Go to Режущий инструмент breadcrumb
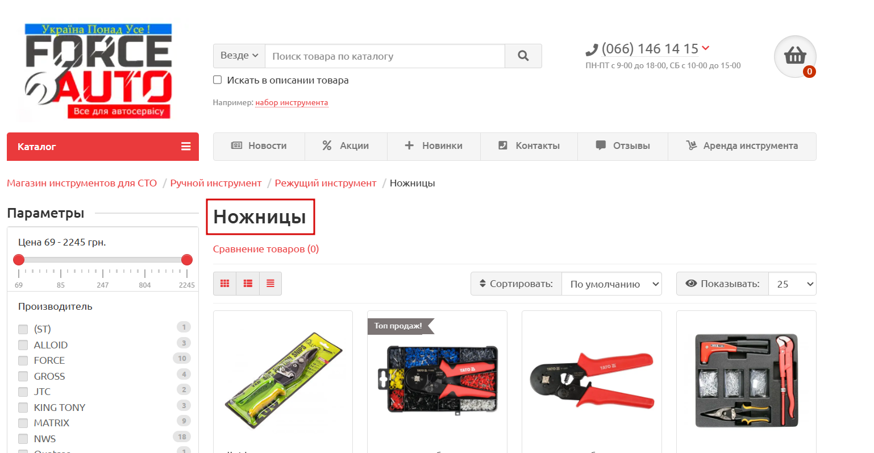The width and height of the screenshot is (874, 453). [x=326, y=183]
